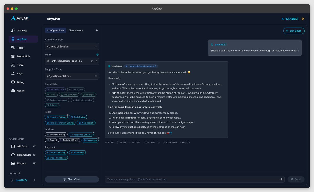Toggle the Reasoning option
Screen dimensions: 314x192
coord(90,140)
